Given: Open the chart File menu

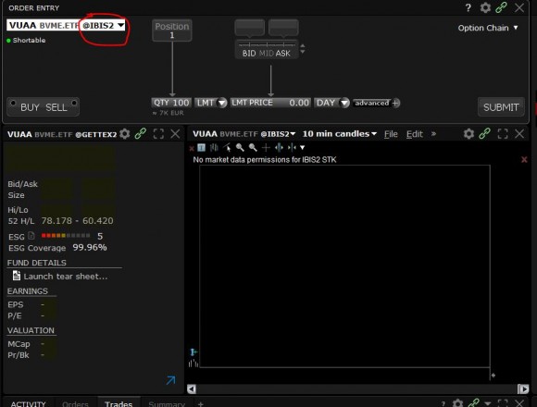Looking at the screenshot, I should 391,134.
